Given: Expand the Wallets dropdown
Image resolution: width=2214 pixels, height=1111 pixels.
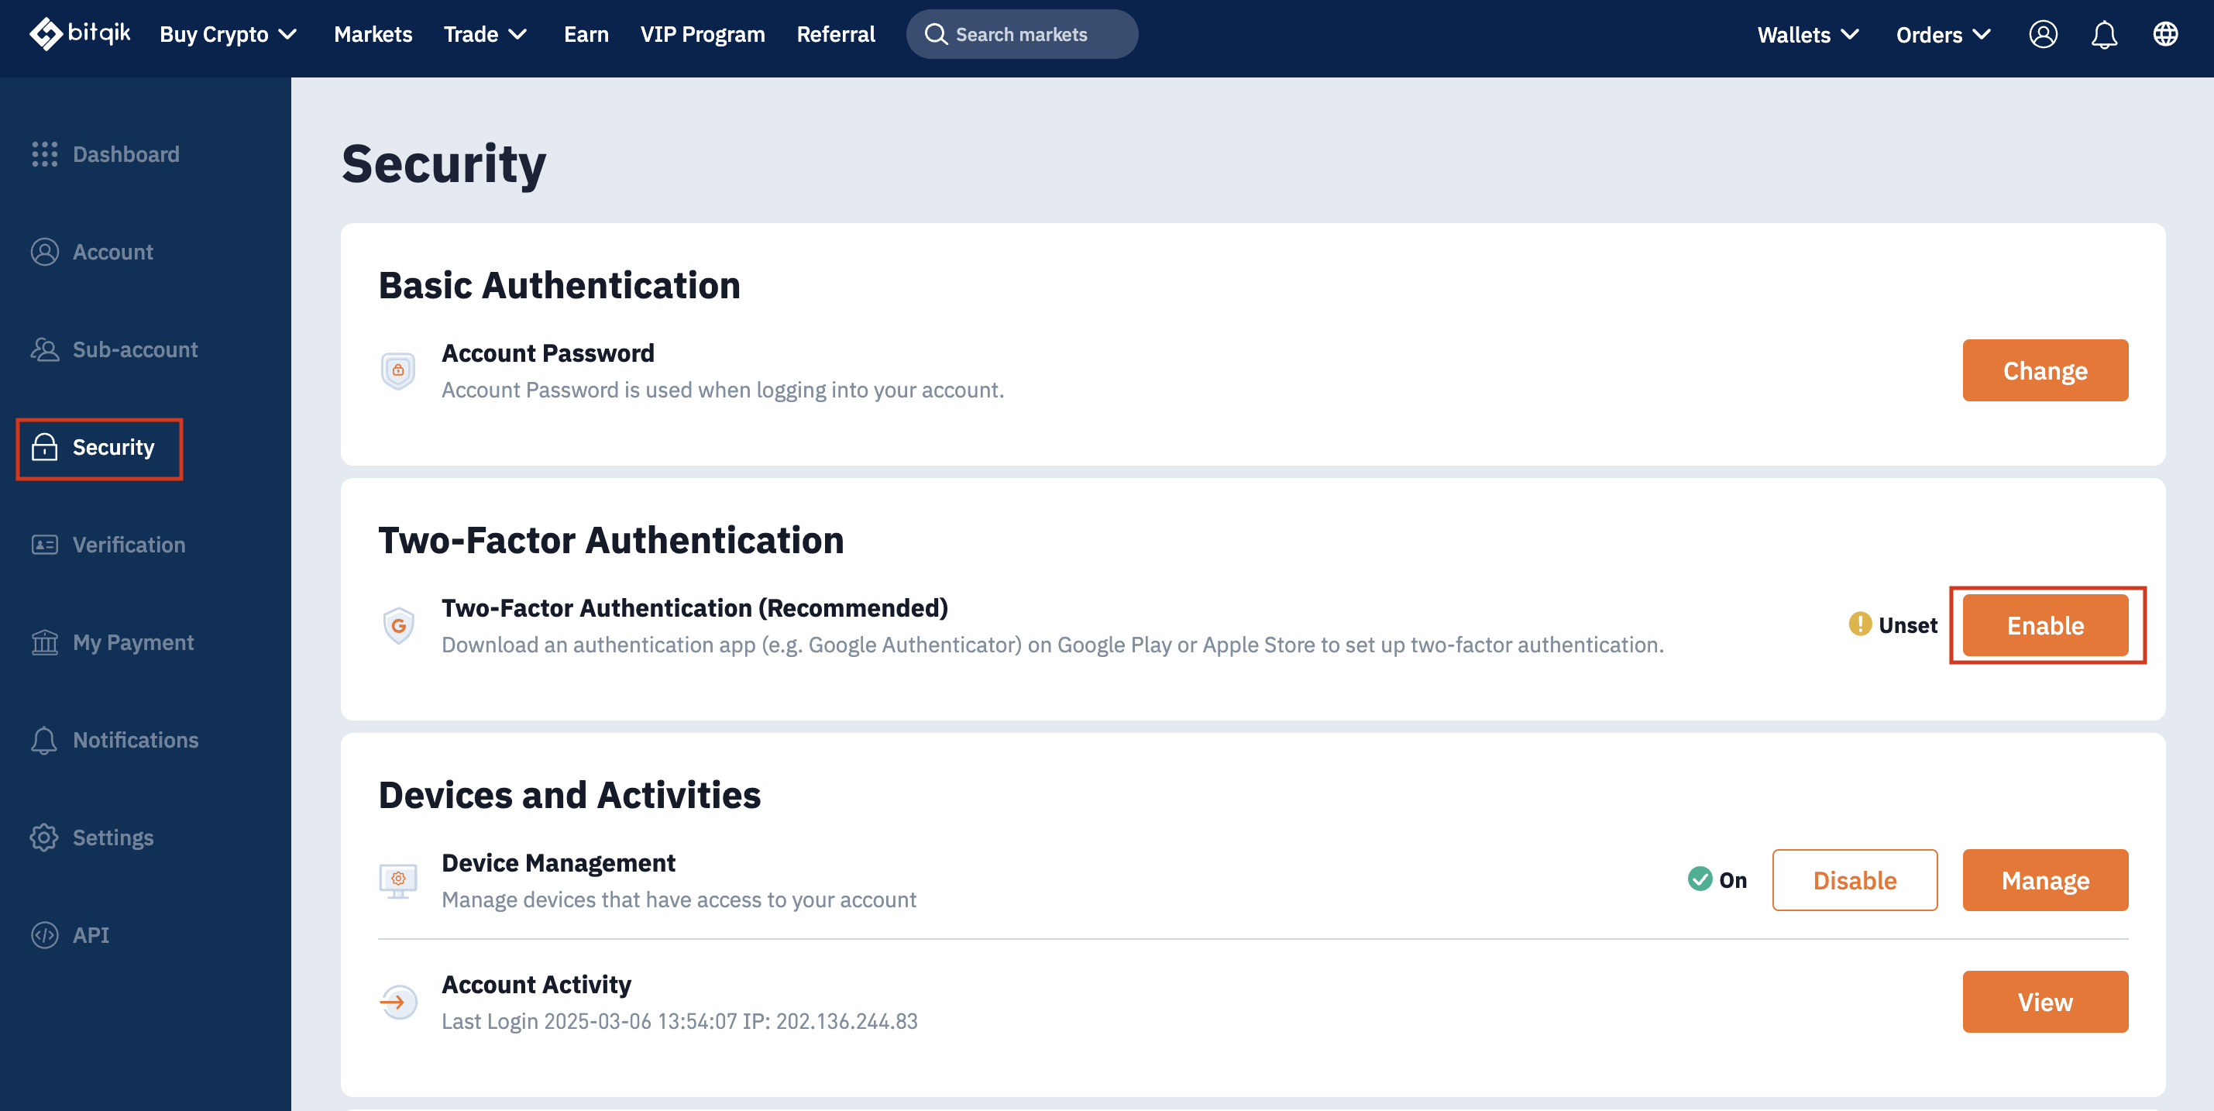Looking at the screenshot, I should [1808, 34].
